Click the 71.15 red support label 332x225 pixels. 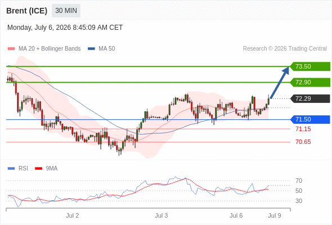(303, 129)
